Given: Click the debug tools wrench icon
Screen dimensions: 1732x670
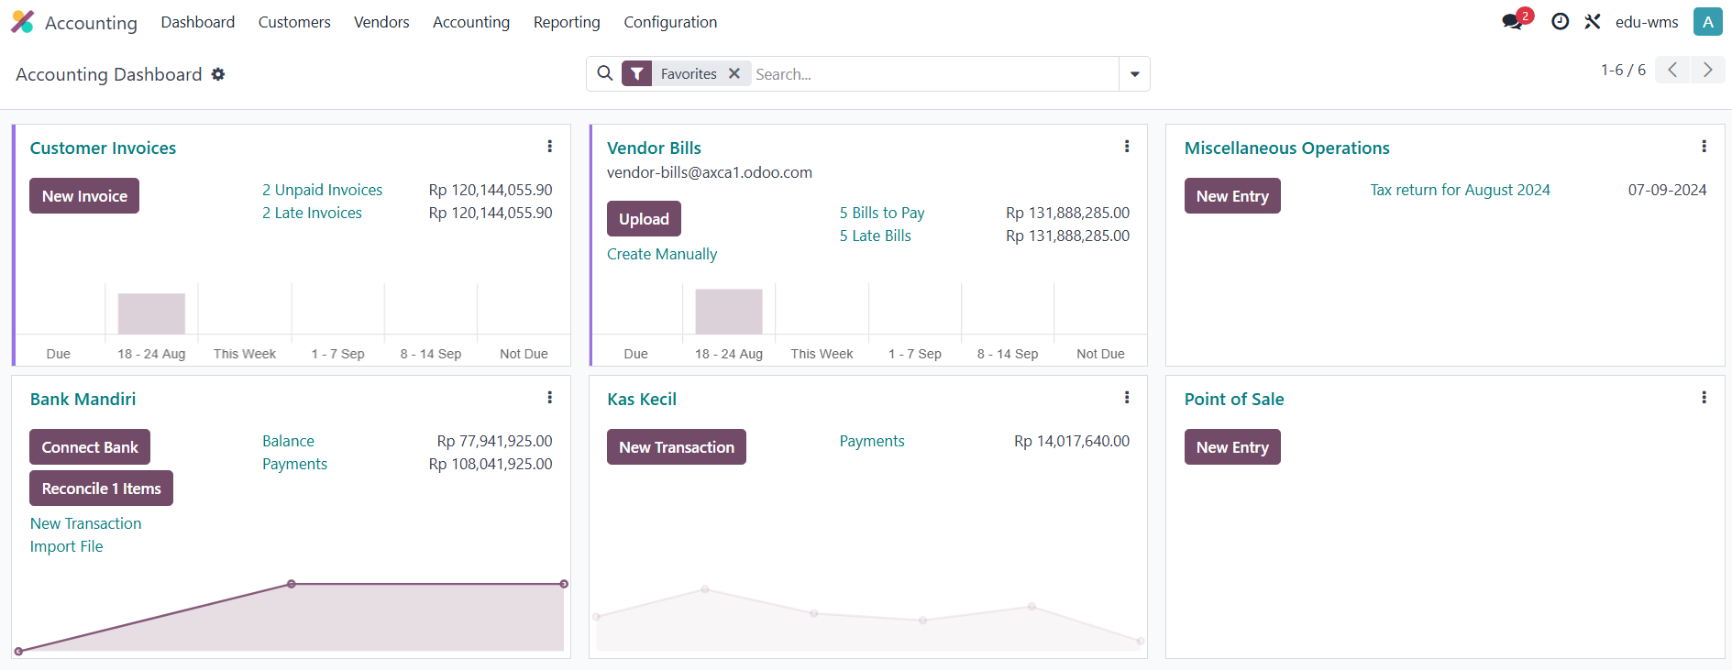Looking at the screenshot, I should [x=1593, y=21].
